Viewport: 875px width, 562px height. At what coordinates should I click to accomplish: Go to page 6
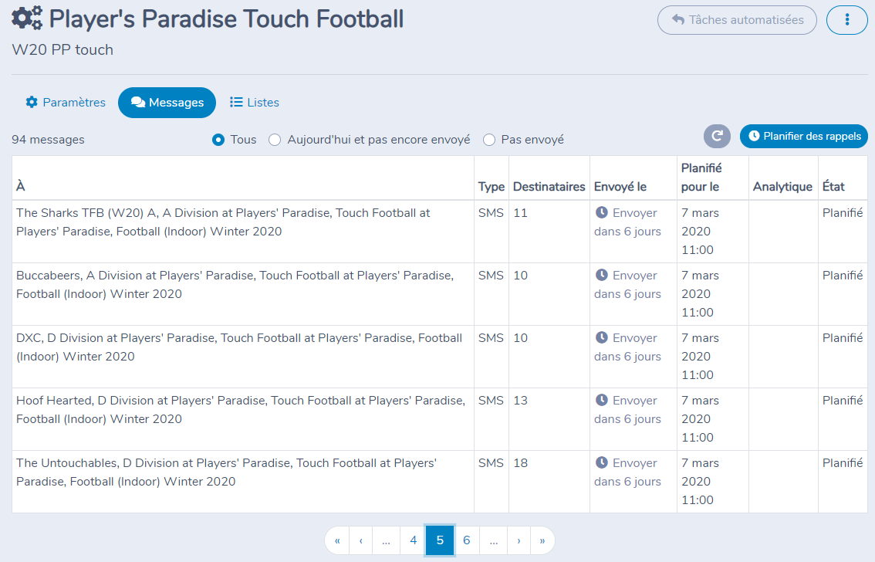(x=467, y=540)
